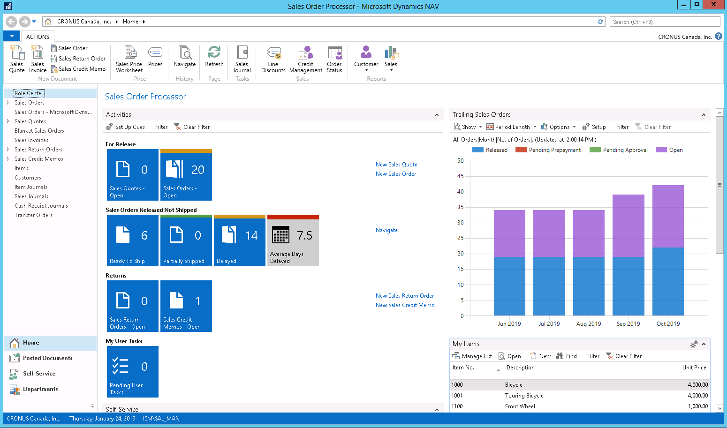The image size is (727, 428).
Task: Open the help question mark icon
Action: coord(719,36)
